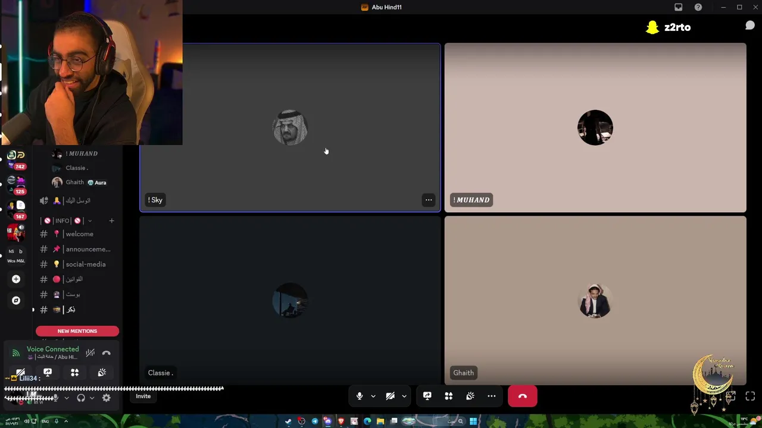762x428 pixels.
Task: Collapse the INFO channel category
Action: pos(67,221)
